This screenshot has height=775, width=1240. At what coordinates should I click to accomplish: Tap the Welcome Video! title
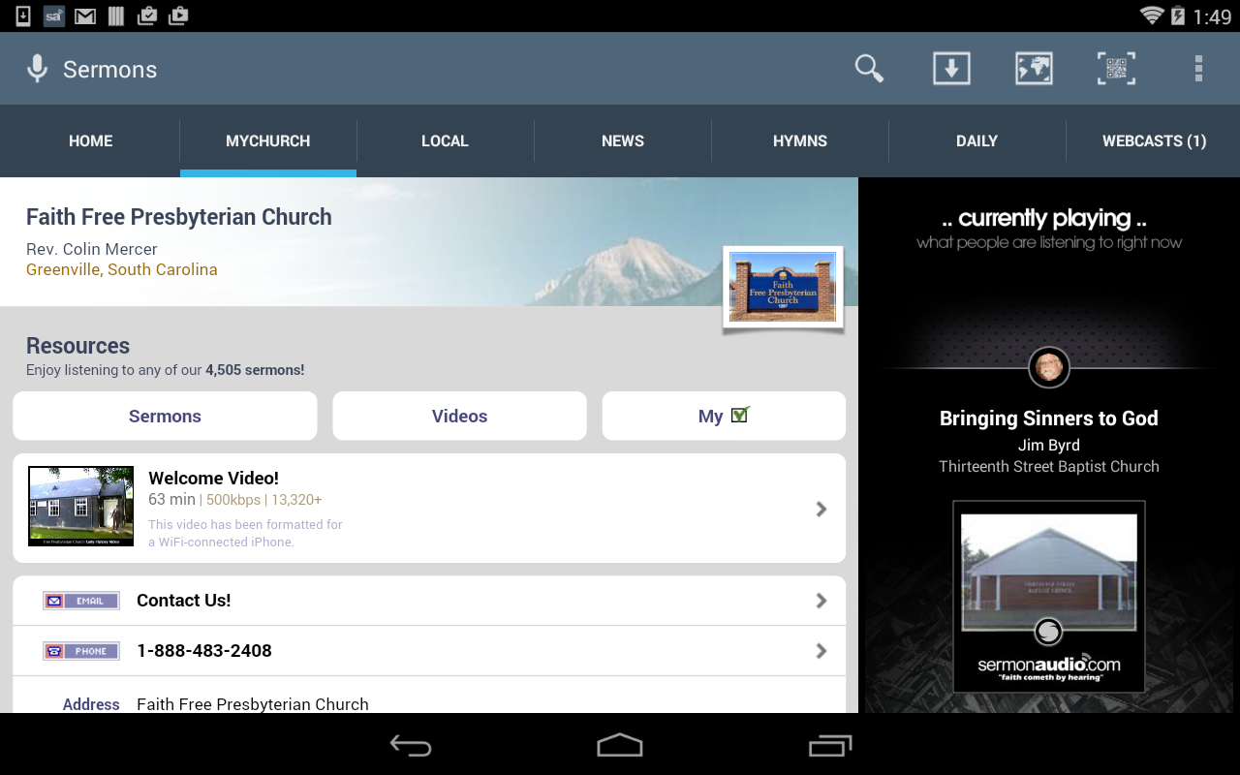click(213, 478)
